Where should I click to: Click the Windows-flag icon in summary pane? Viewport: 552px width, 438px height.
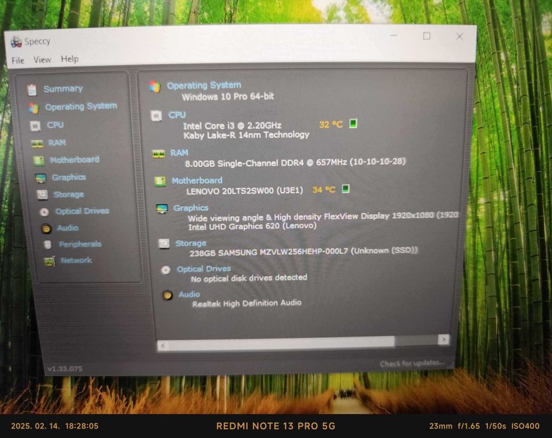[x=155, y=86]
